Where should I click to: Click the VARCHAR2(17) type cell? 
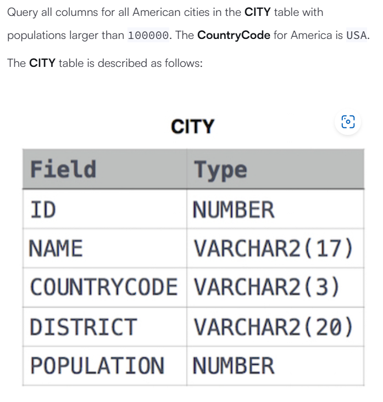[275, 248]
